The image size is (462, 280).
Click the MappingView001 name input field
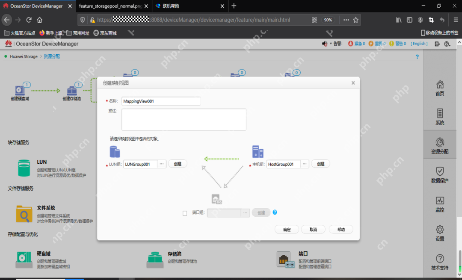[x=161, y=101]
